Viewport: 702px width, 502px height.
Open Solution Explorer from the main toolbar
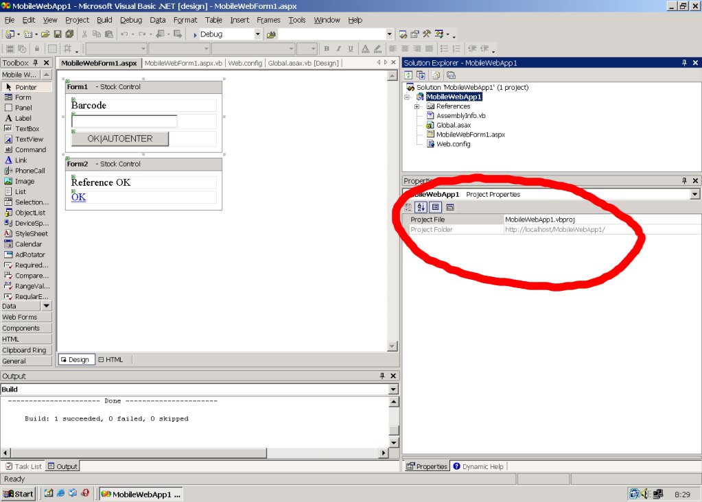[403, 34]
